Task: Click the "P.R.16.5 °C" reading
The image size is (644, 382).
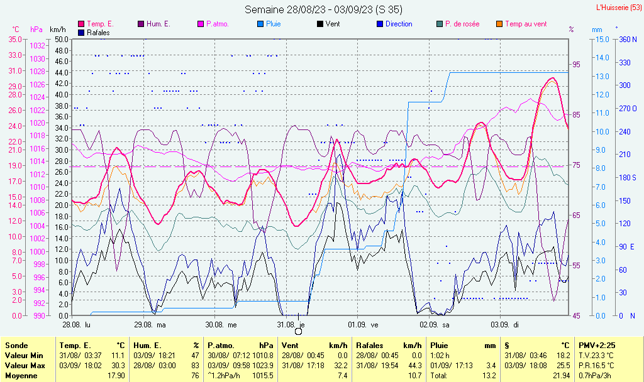Action: tap(597, 366)
